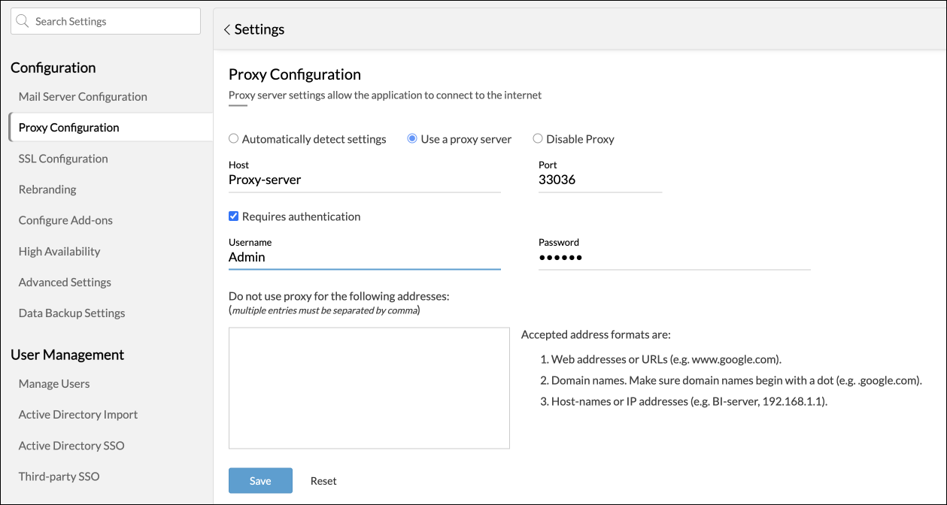This screenshot has height=505, width=947.
Task: Click the search magnifier icon
Action: [23, 22]
